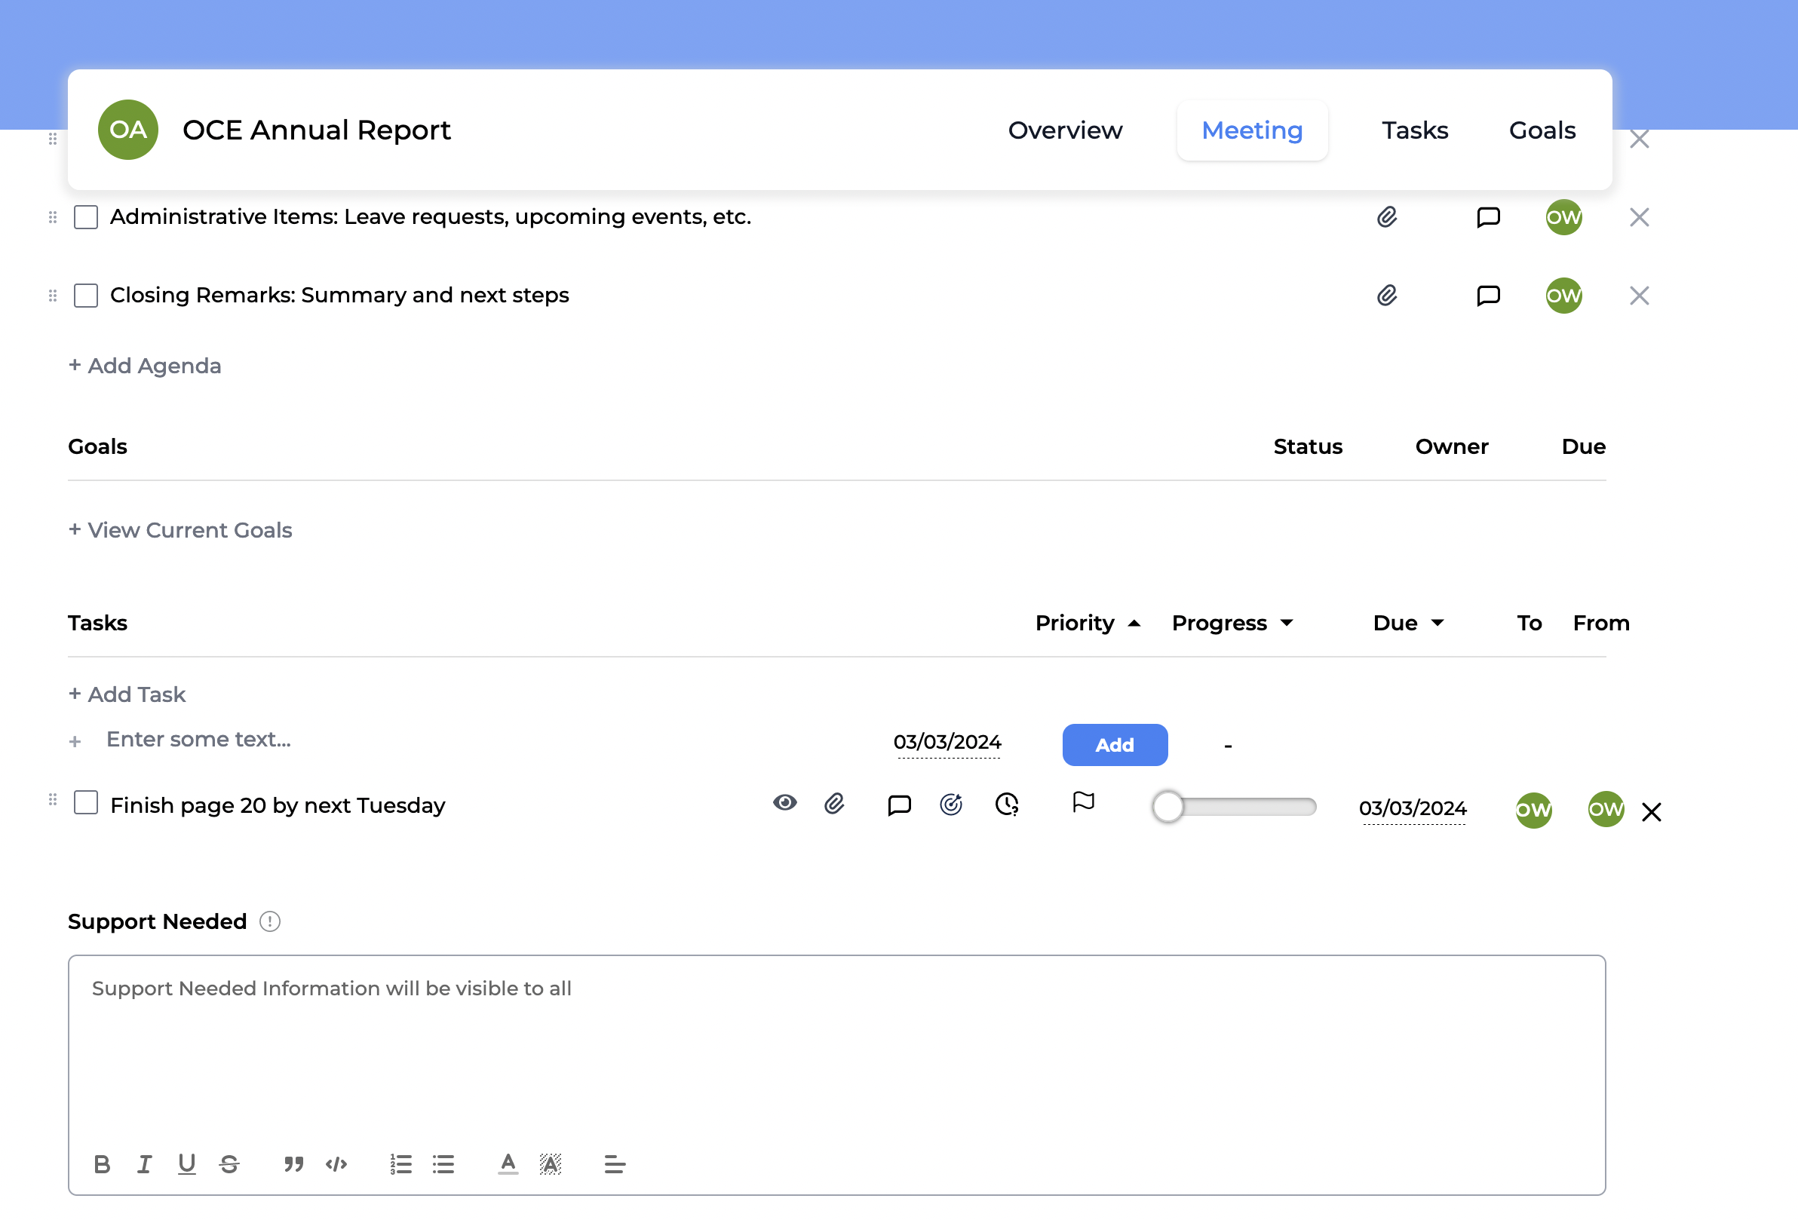
Task: Check the Closing Remarks agenda checkbox
Action: click(86, 296)
